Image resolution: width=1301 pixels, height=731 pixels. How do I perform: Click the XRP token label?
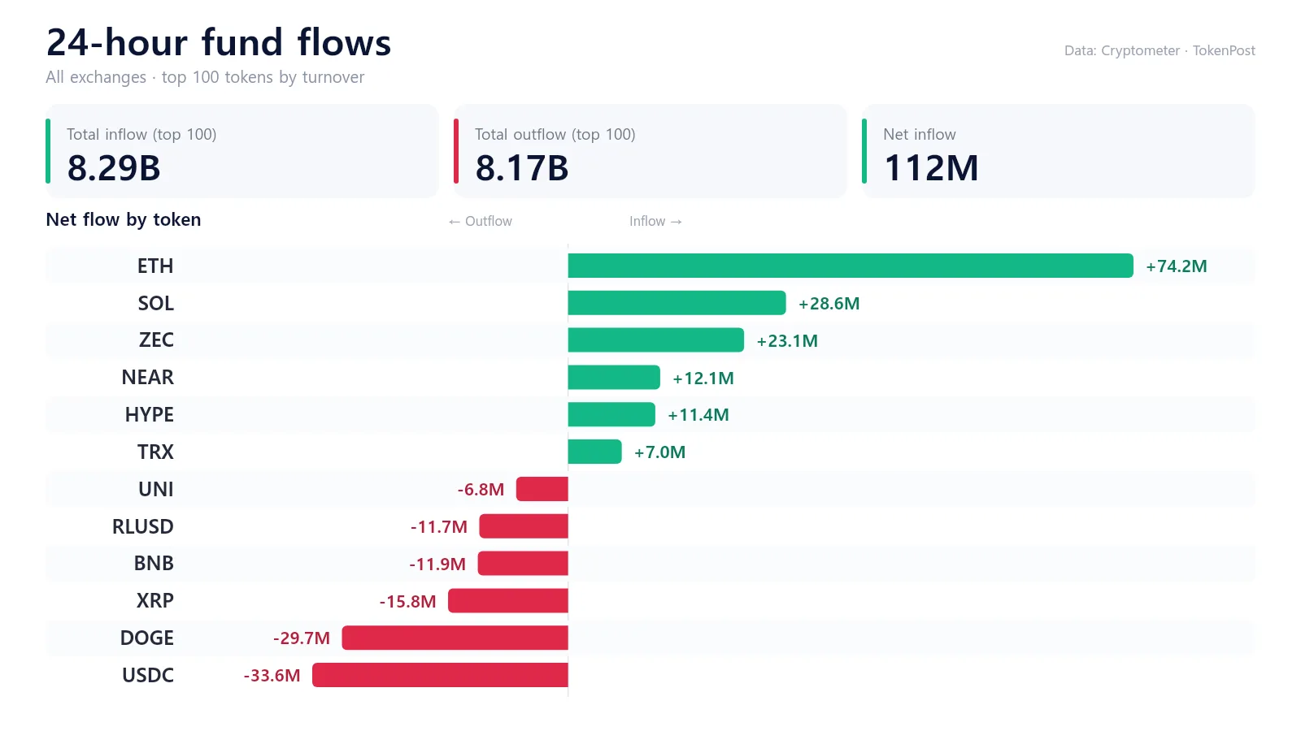(x=155, y=601)
